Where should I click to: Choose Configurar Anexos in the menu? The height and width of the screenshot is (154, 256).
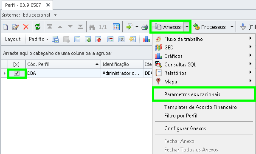(204, 128)
